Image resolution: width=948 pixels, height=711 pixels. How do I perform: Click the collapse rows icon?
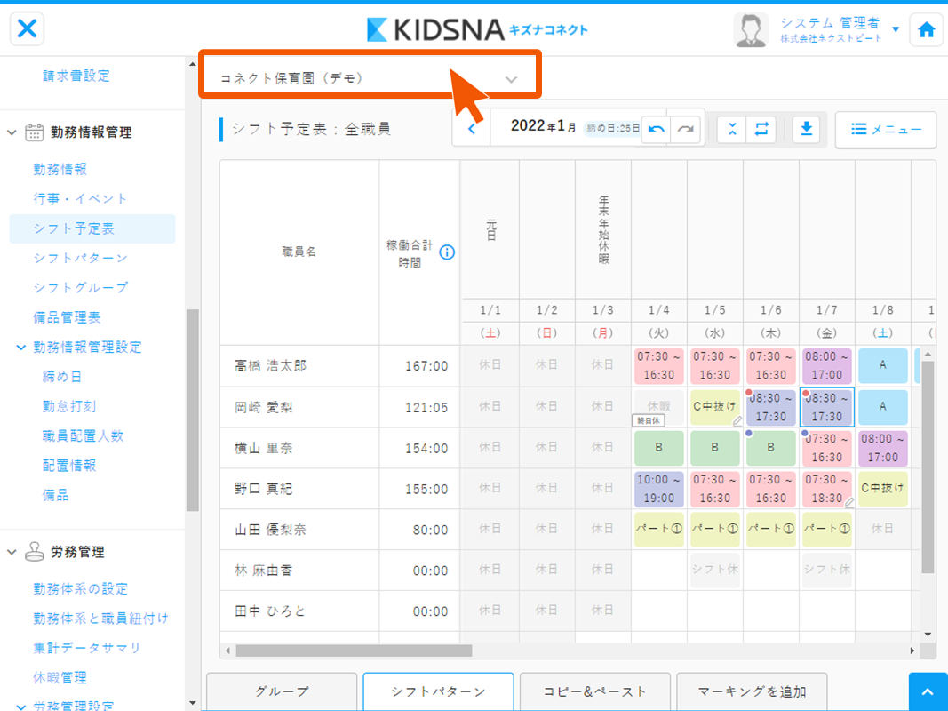[x=731, y=129]
